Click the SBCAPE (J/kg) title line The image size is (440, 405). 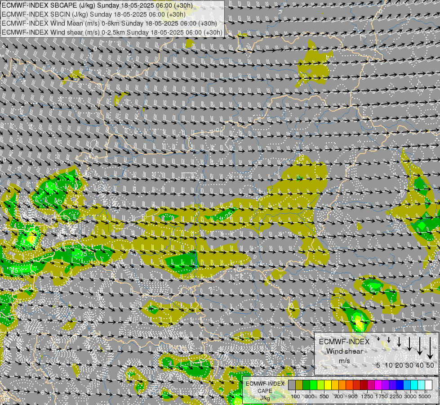(97, 5)
